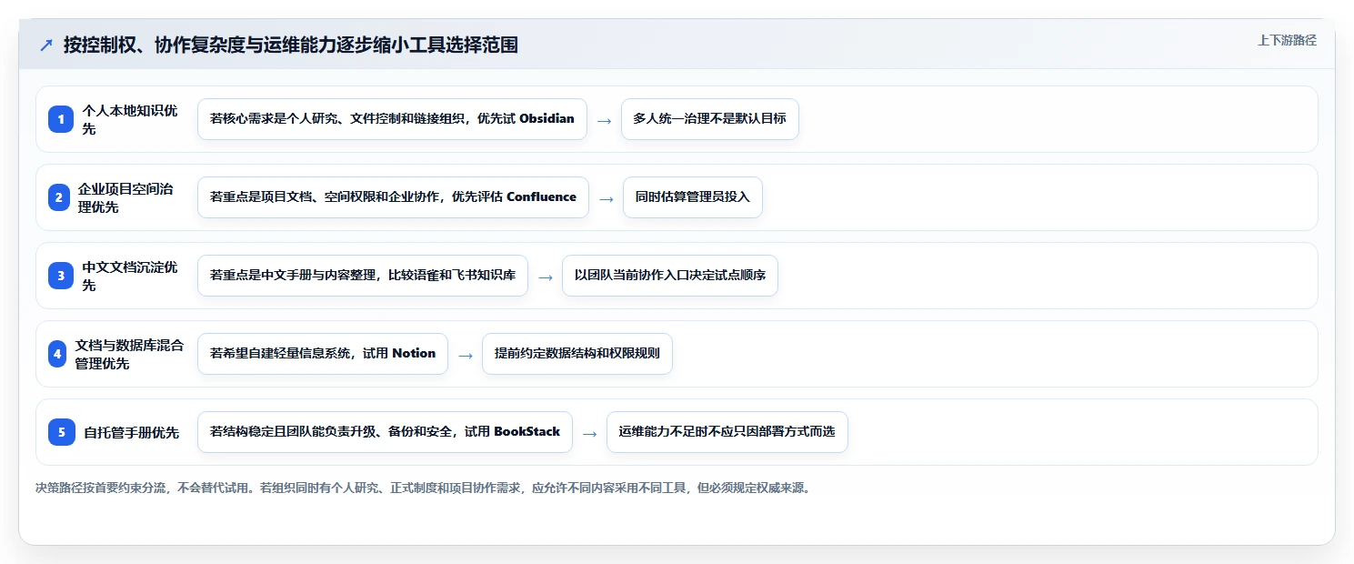Click the arrow icon beside the main heading
The image size is (1354, 564).
pos(46,45)
